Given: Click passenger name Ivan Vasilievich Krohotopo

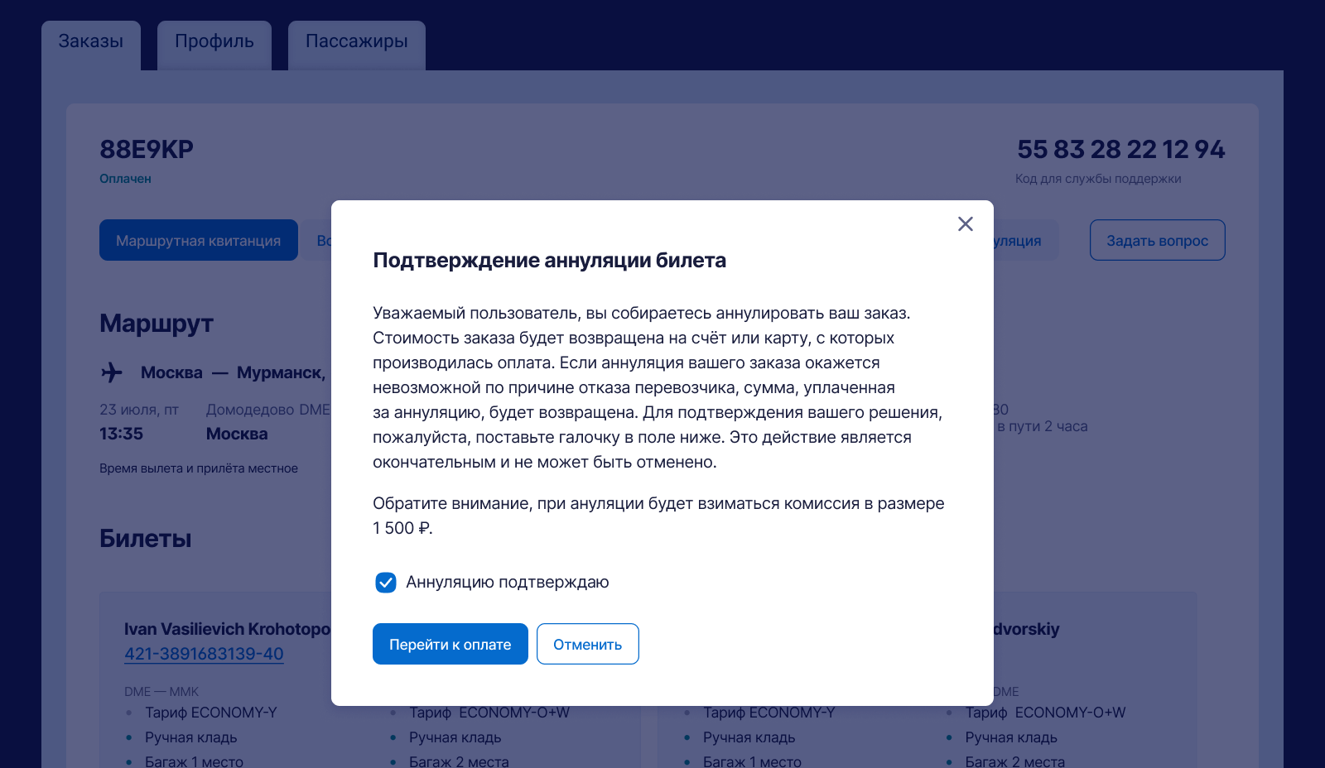Looking at the screenshot, I should [228, 629].
